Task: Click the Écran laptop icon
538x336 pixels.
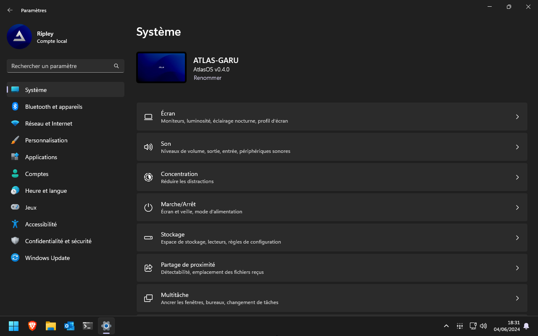Action: pyautogui.click(x=148, y=117)
